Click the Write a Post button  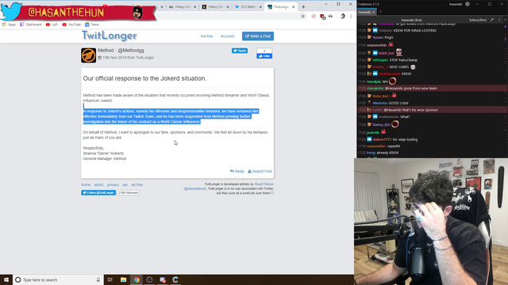pyautogui.click(x=258, y=36)
